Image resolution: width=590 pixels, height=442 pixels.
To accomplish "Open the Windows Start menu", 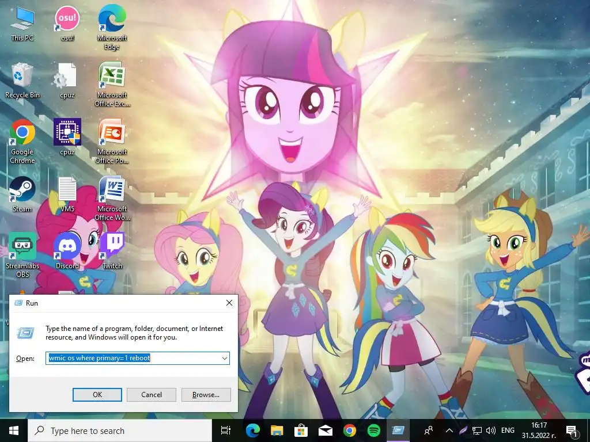I will [x=14, y=430].
